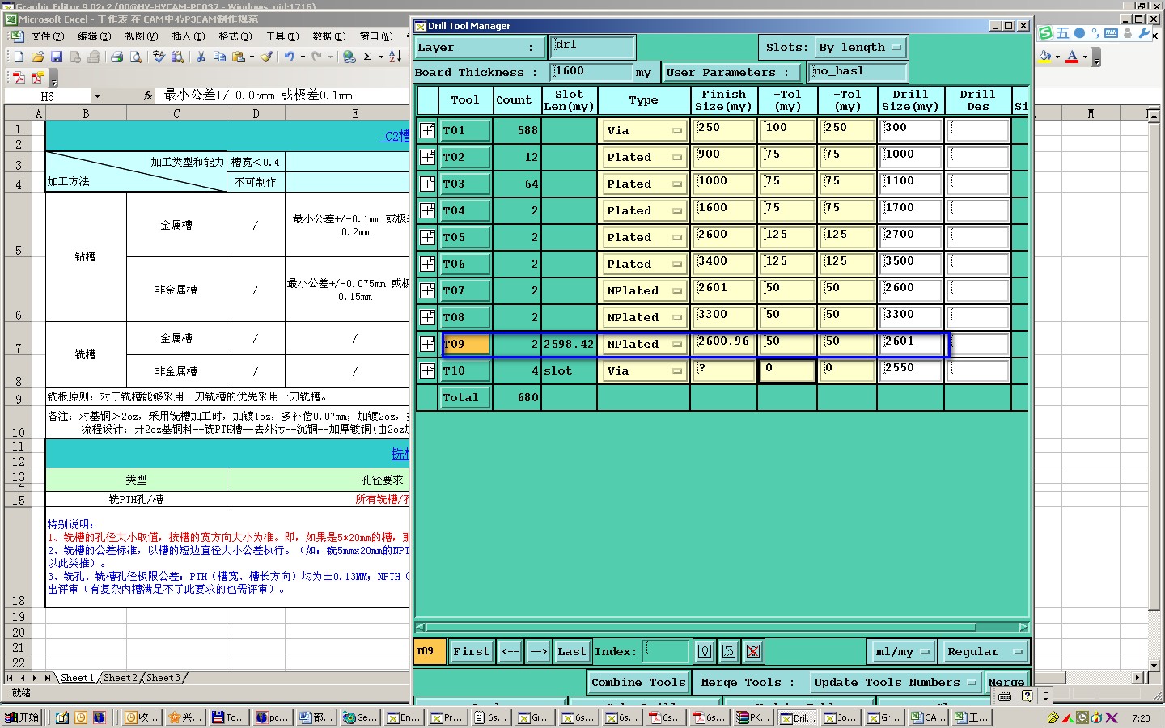Click the Format Painter brush icon

coord(266,57)
